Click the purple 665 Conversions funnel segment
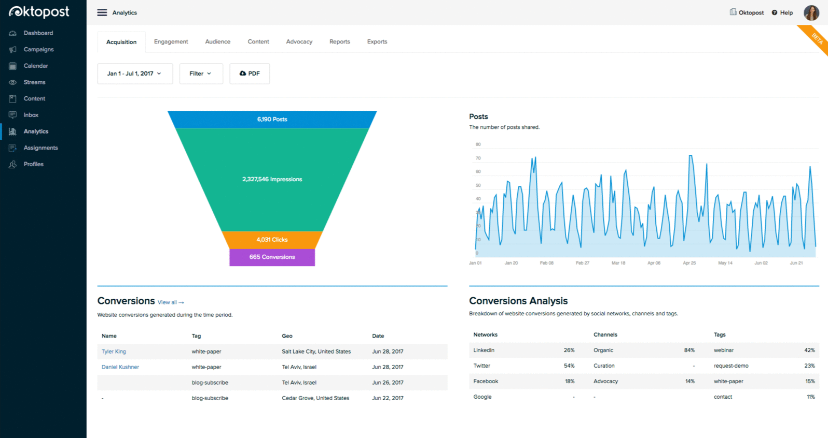828x438 pixels. click(272, 257)
